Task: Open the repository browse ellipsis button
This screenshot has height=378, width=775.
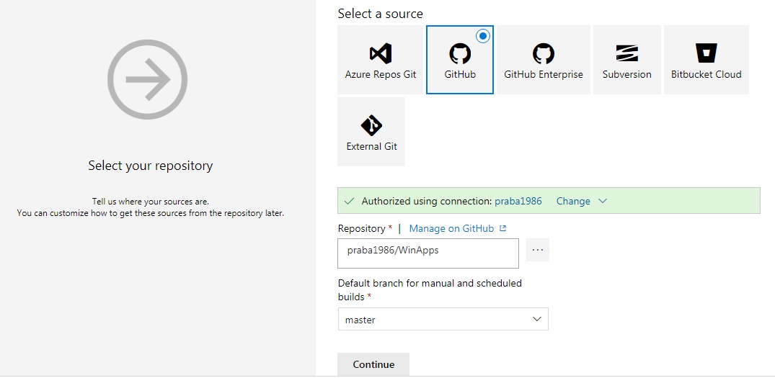Action: [537, 250]
